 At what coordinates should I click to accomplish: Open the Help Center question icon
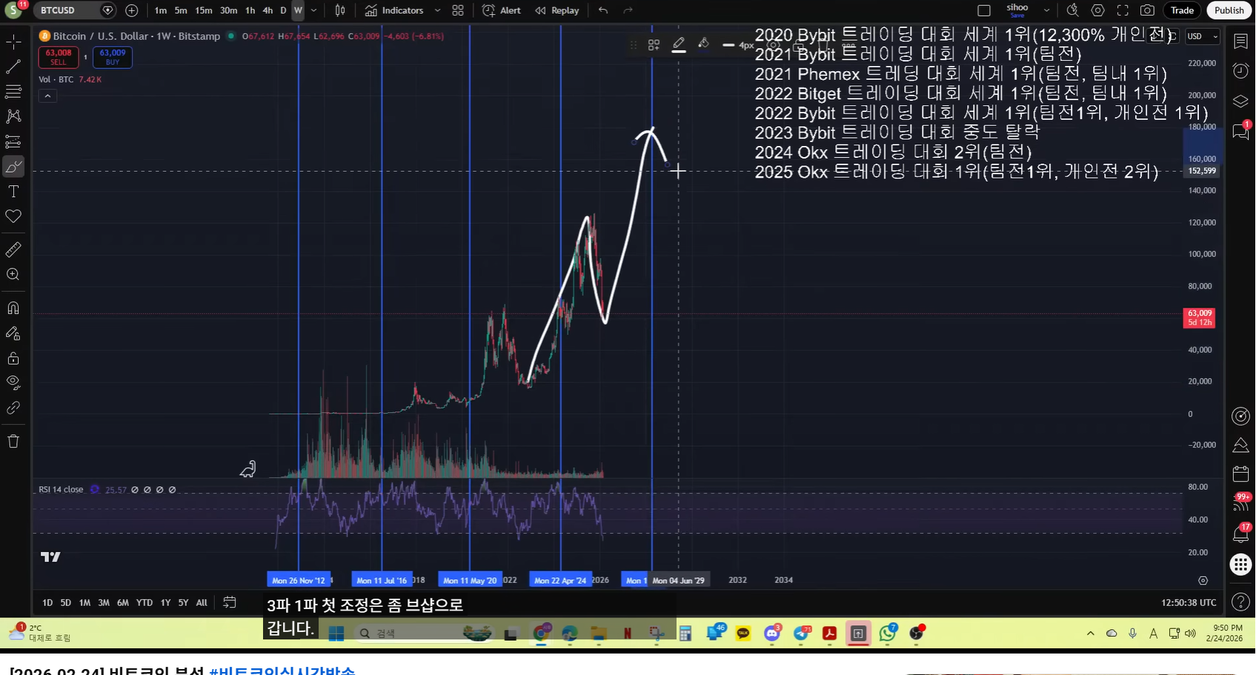point(1240,602)
